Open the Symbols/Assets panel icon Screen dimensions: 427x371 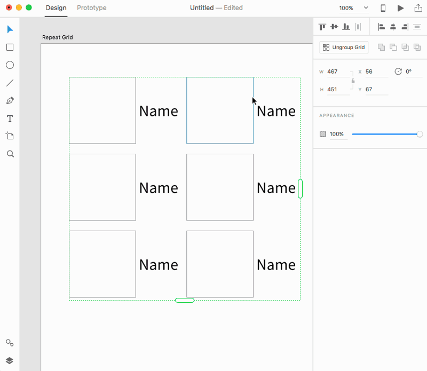click(10, 343)
